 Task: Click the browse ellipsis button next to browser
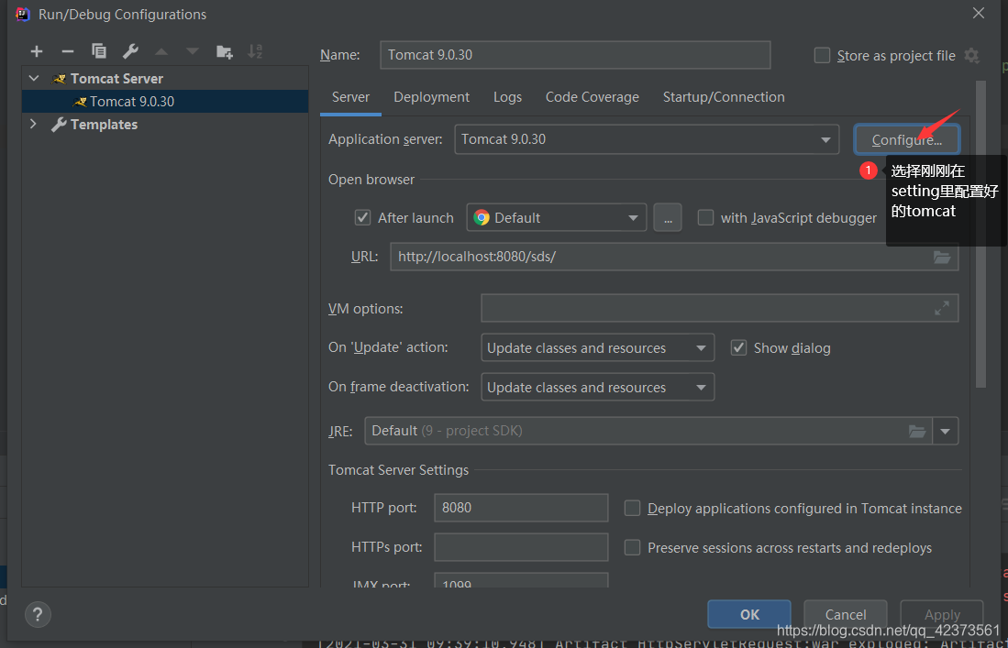(x=668, y=218)
